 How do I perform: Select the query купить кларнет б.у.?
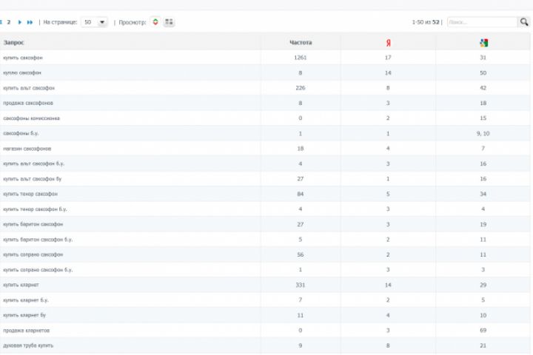pos(25,300)
